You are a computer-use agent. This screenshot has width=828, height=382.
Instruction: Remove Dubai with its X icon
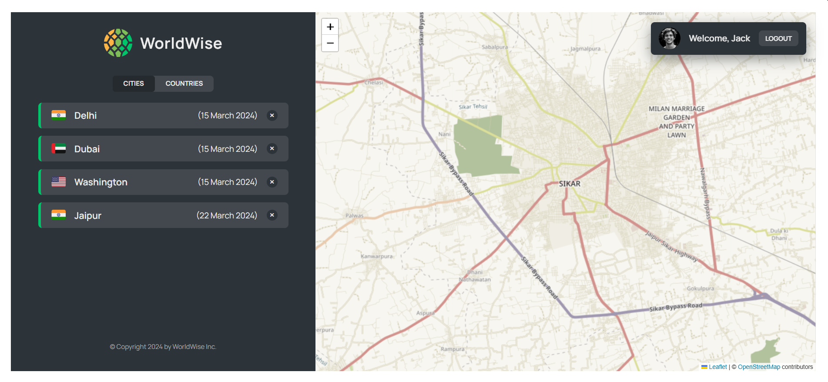[x=272, y=149]
